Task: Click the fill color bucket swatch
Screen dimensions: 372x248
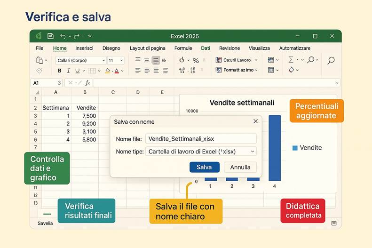Action: [107, 71]
